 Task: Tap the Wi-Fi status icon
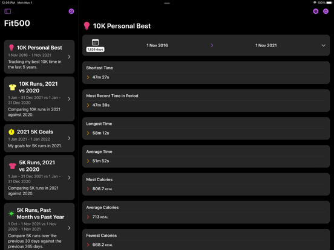(315, 3)
